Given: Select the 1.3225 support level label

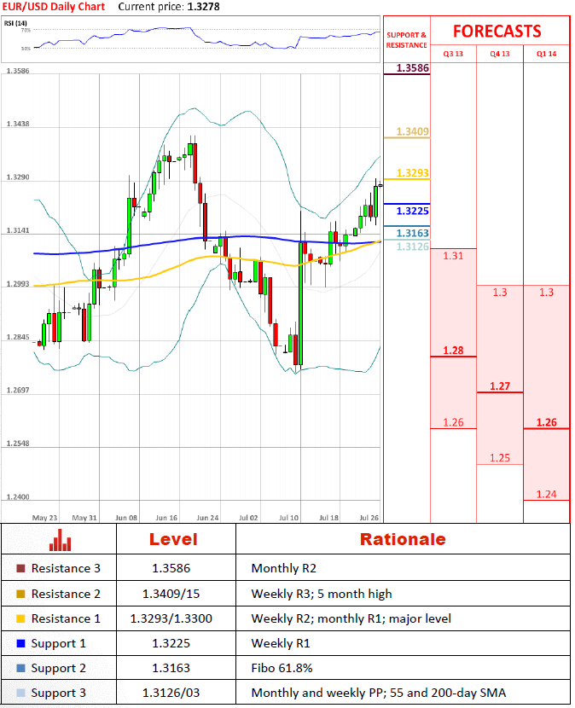Looking at the screenshot, I should tap(412, 211).
